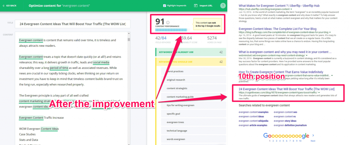Image resolution: width=349 pixels, height=145 pixels.
Task: Open Uberflip result URL dropdown arrow
Action: [291, 9]
